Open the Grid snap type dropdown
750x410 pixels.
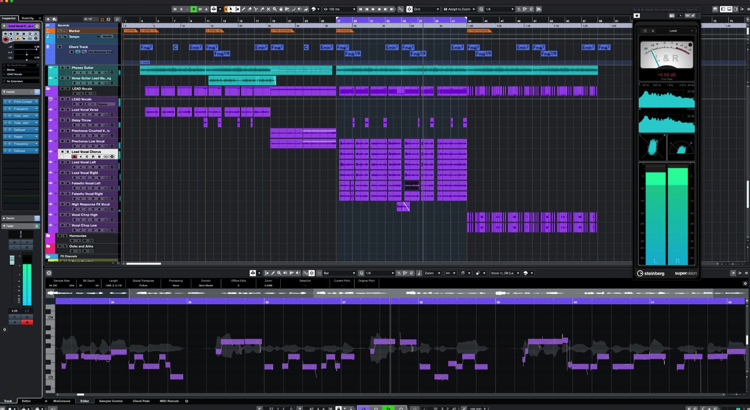426,9
